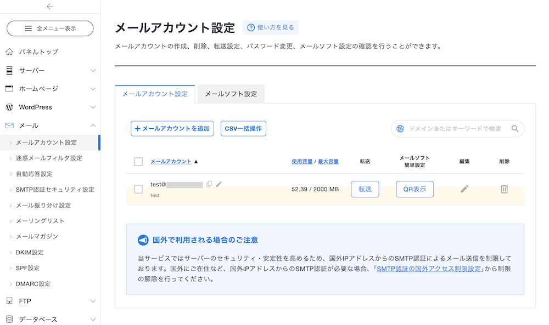Click CSV一括操作 button
The height and width of the screenshot is (325, 549).
pos(243,129)
